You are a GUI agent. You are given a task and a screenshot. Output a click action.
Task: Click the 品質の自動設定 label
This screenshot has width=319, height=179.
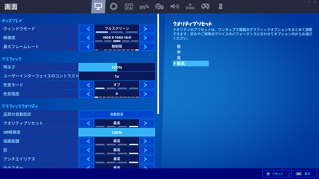(17, 114)
